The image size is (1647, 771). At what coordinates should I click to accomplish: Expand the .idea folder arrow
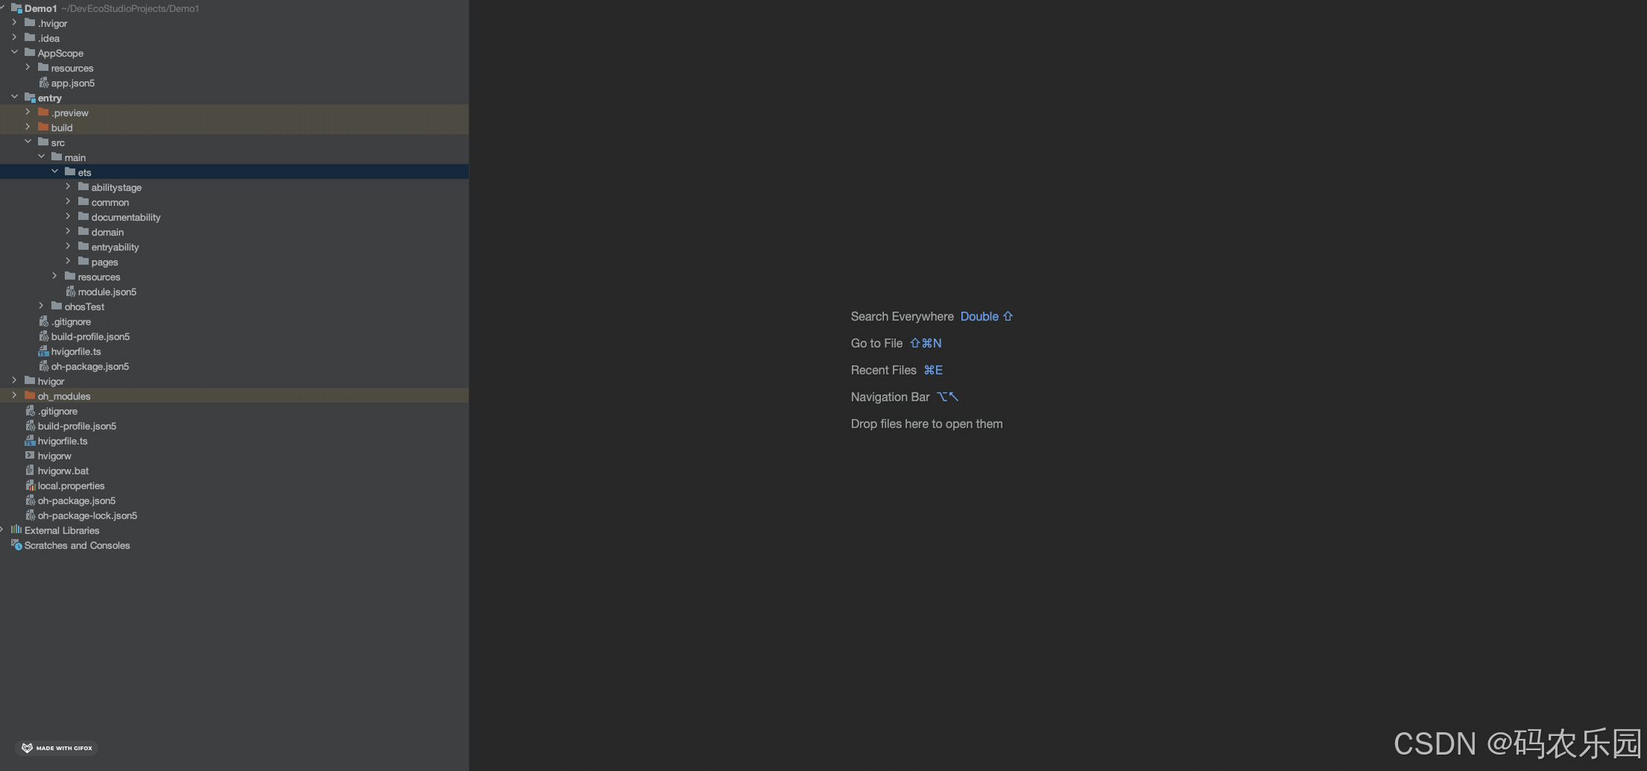pos(14,38)
